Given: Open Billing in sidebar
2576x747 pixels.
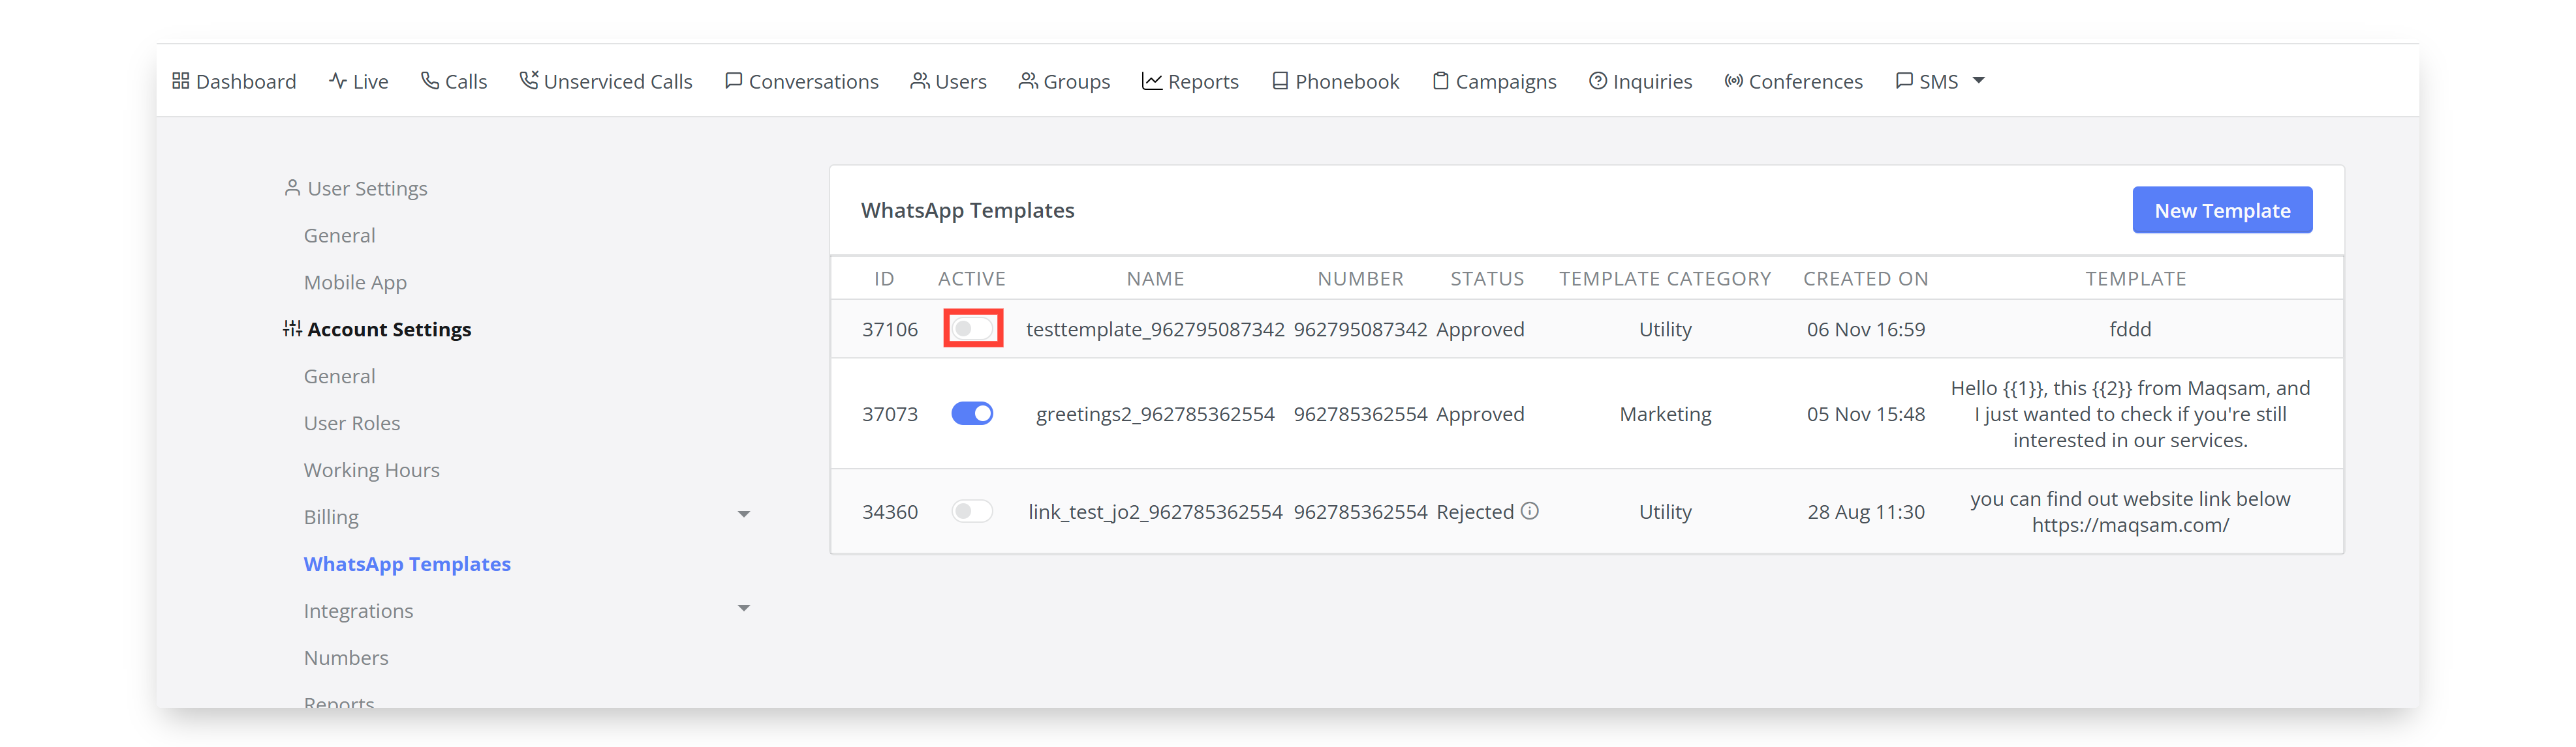Looking at the screenshot, I should pyautogui.click(x=331, y=518).
